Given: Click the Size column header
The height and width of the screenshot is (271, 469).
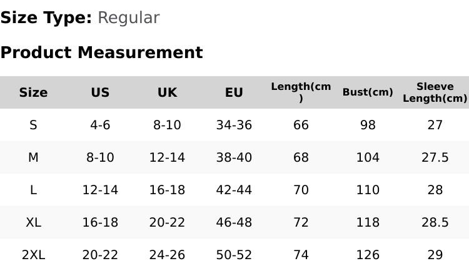Looking at the screenshot, I should click(x=33, y=92).
